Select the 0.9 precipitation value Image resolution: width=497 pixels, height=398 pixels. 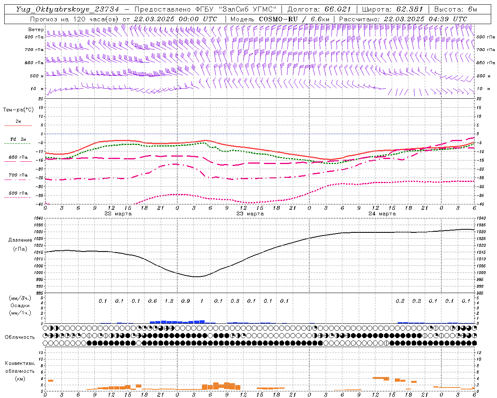(x=186, y=301)
